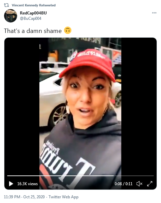
Task: Expand the video to fullscreen
Action: (x=150, y=184)
